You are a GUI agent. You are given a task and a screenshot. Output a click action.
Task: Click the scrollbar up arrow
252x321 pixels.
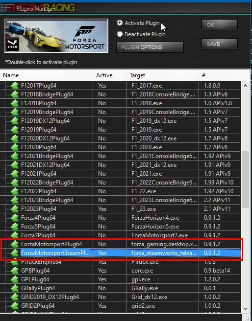click(x=245, y=86)
